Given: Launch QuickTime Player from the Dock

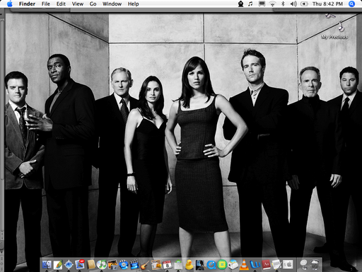Looking at the screenshot, I should point(211,264).
